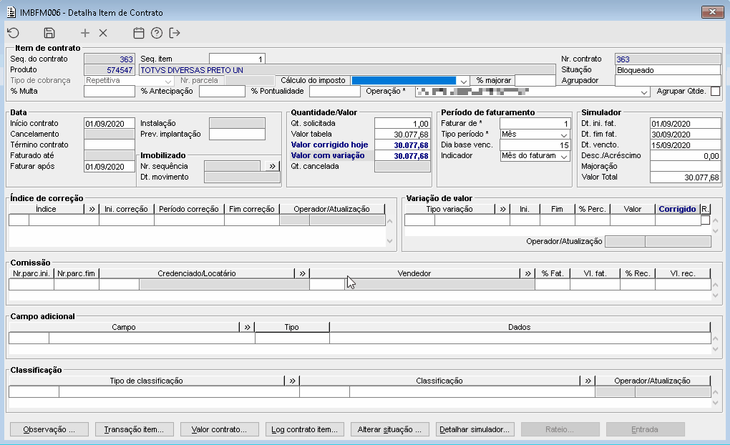Expand the Tipo período dropdown
Screen dimensions: 730x445
click(564, 135)
